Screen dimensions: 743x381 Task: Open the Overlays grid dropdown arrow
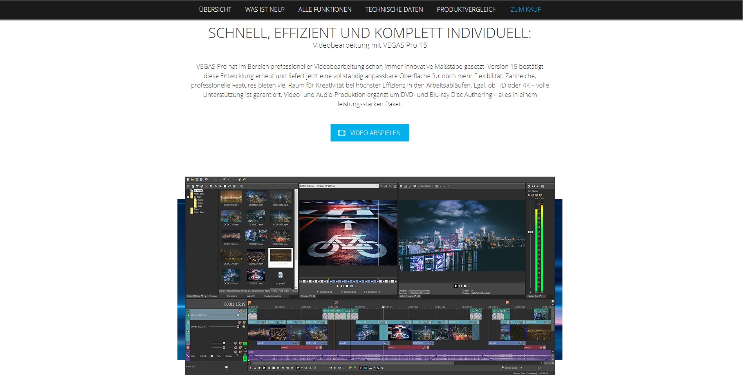tap(441, 186)
